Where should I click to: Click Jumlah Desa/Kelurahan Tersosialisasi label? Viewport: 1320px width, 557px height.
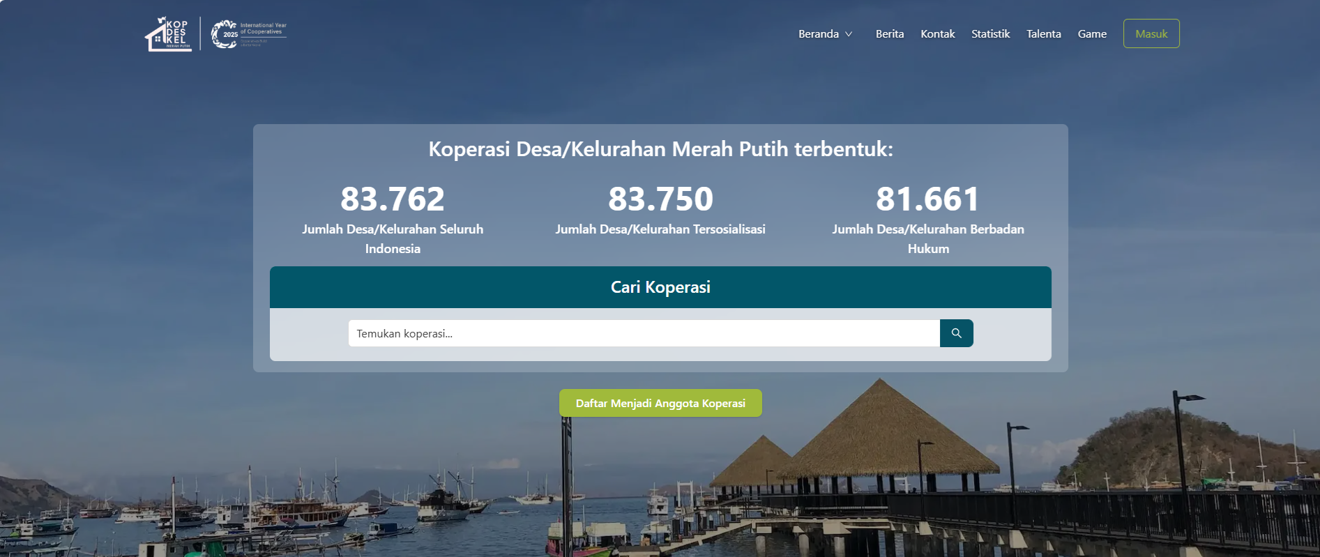tap(660, 229)
